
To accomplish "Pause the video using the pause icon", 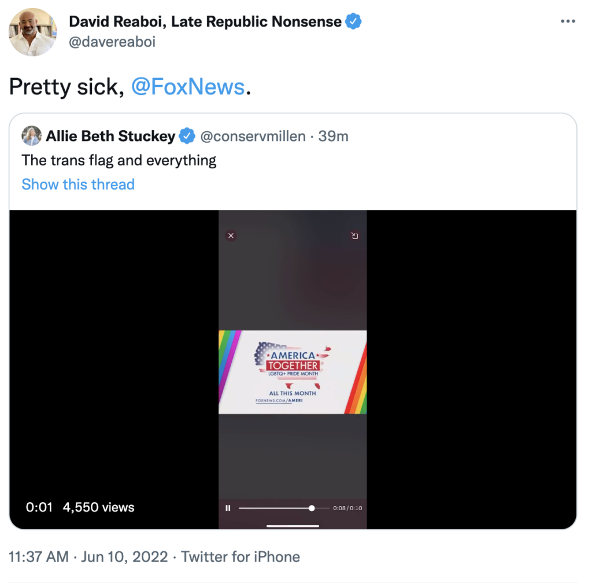I will pos(228,508).
